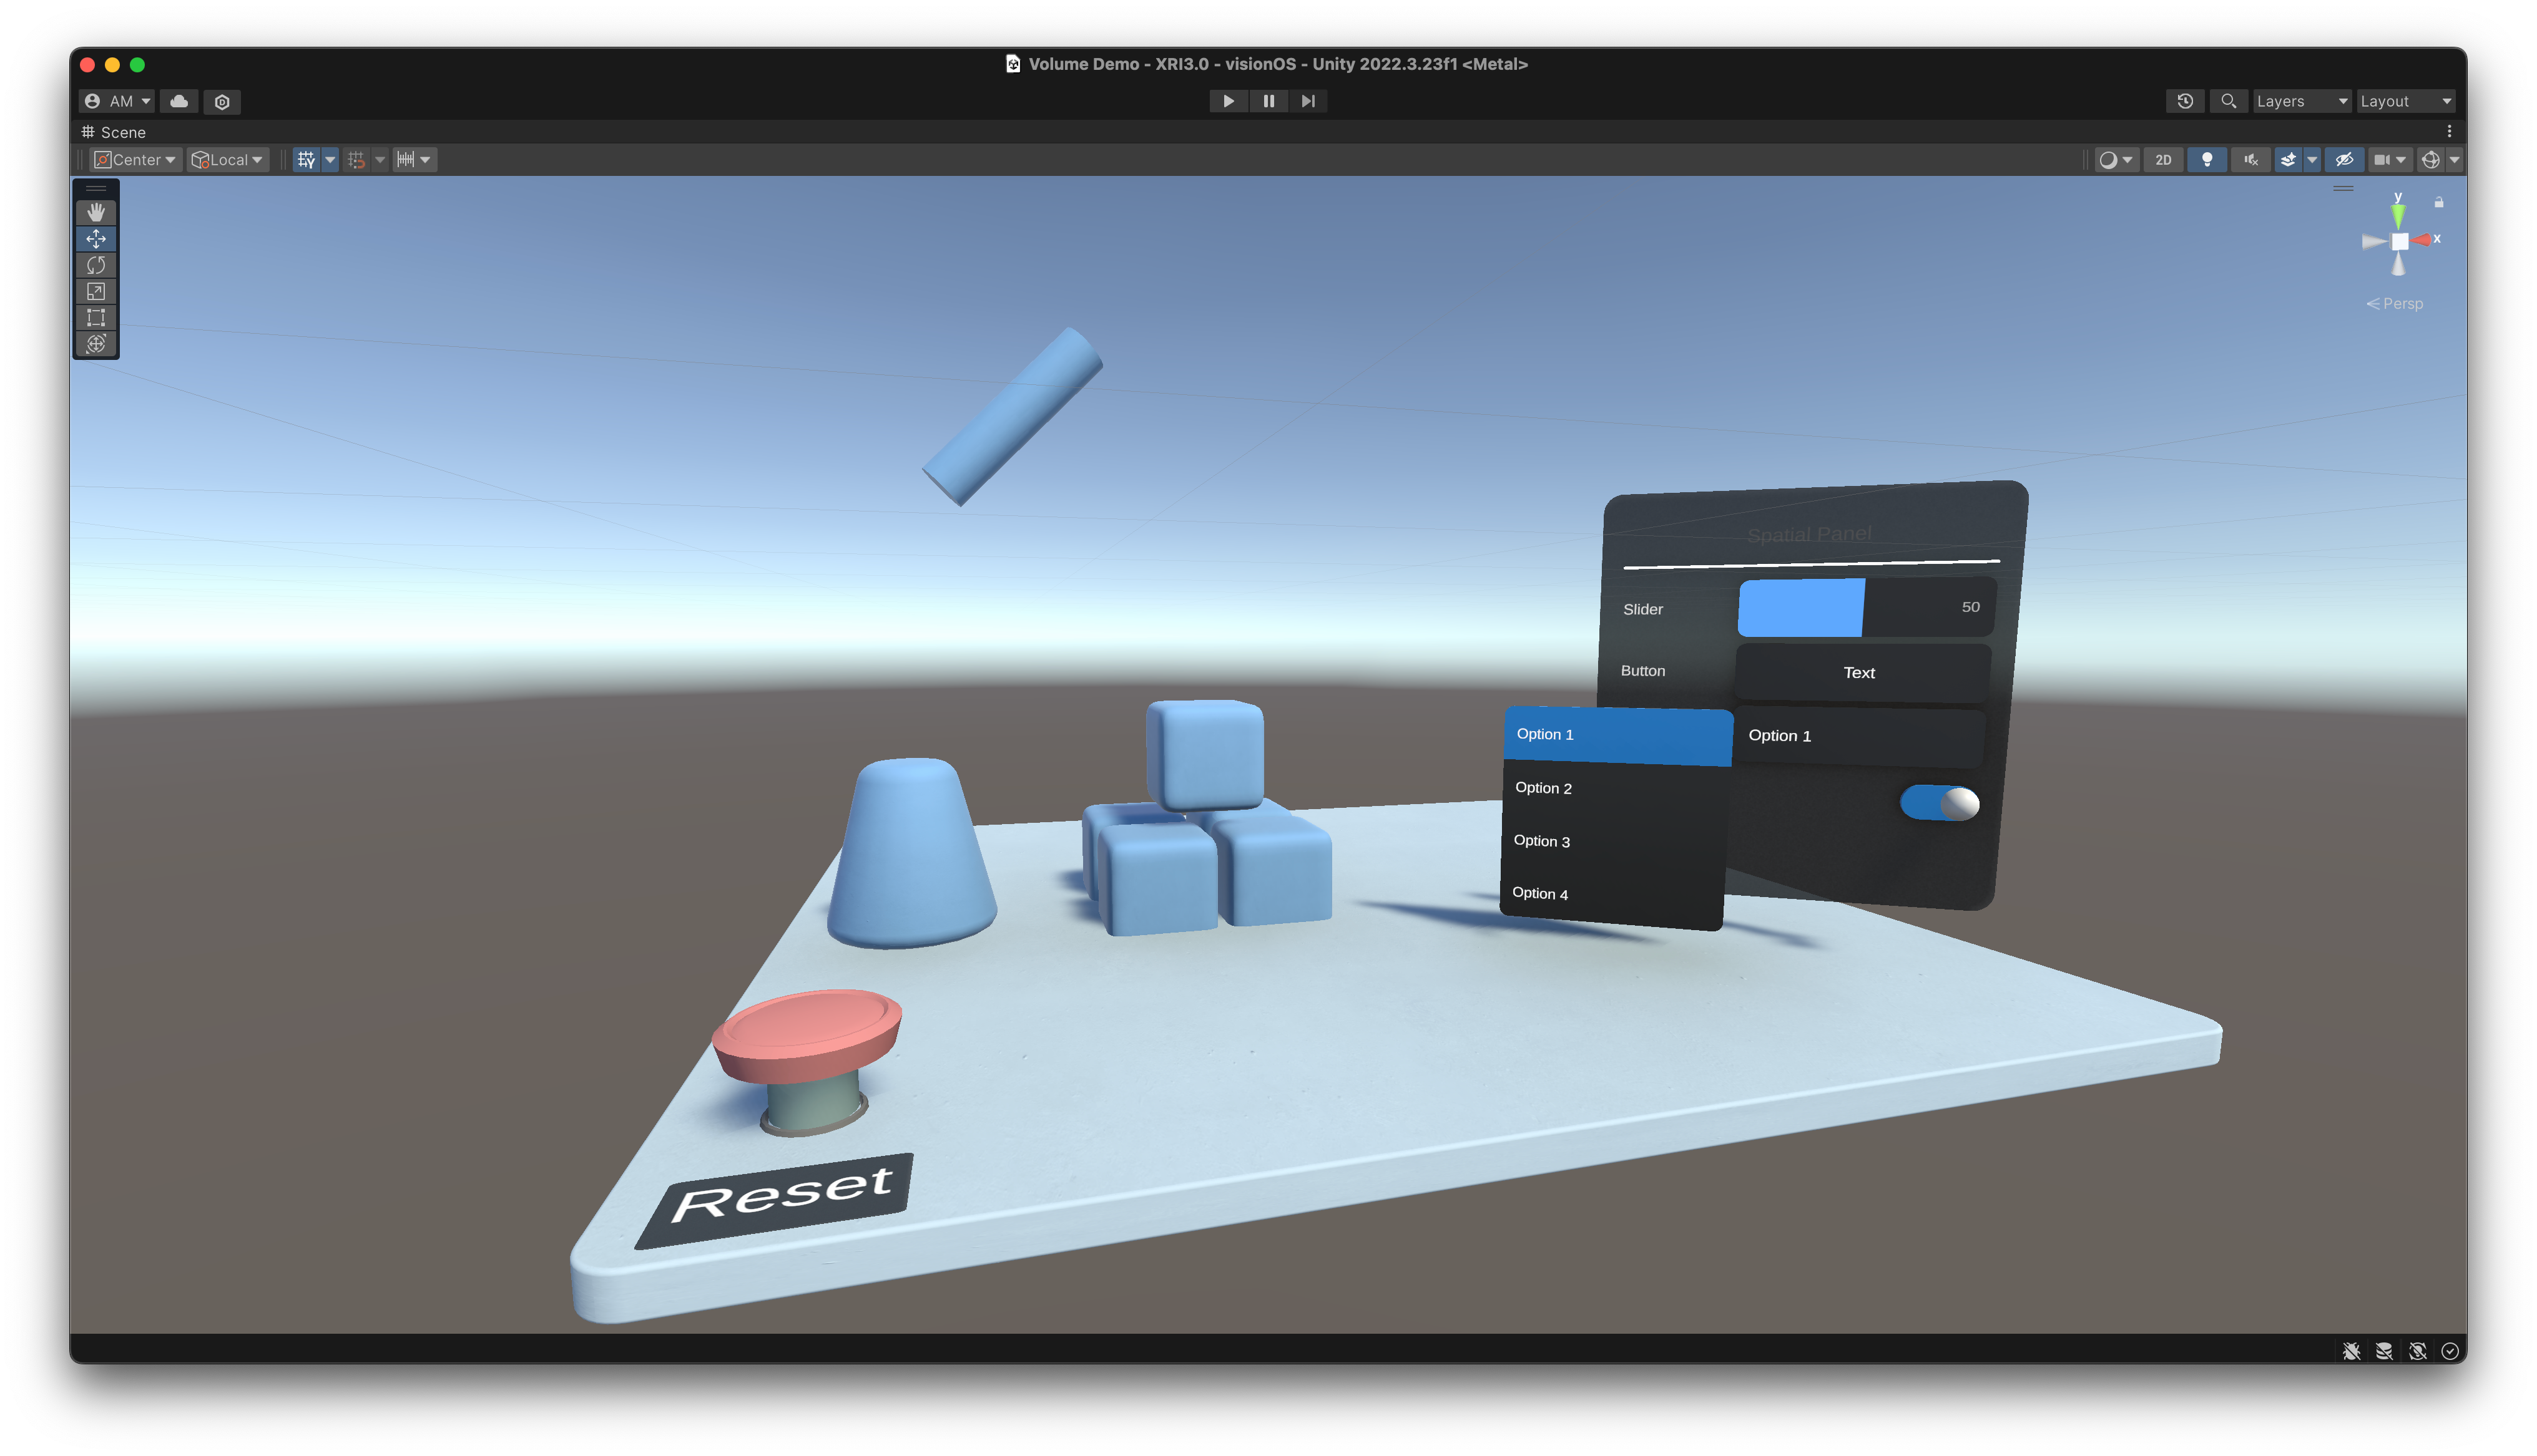Expand the Center pivot dropdown
This screenshot has width=2537, height=1456.
click(x=135, y=160)
